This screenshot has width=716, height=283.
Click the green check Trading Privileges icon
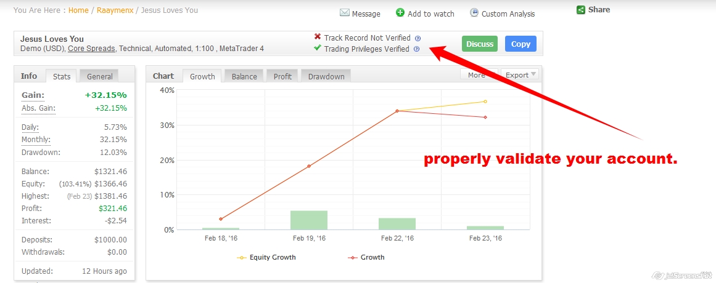pyautogui.click(x=318, y=48)
